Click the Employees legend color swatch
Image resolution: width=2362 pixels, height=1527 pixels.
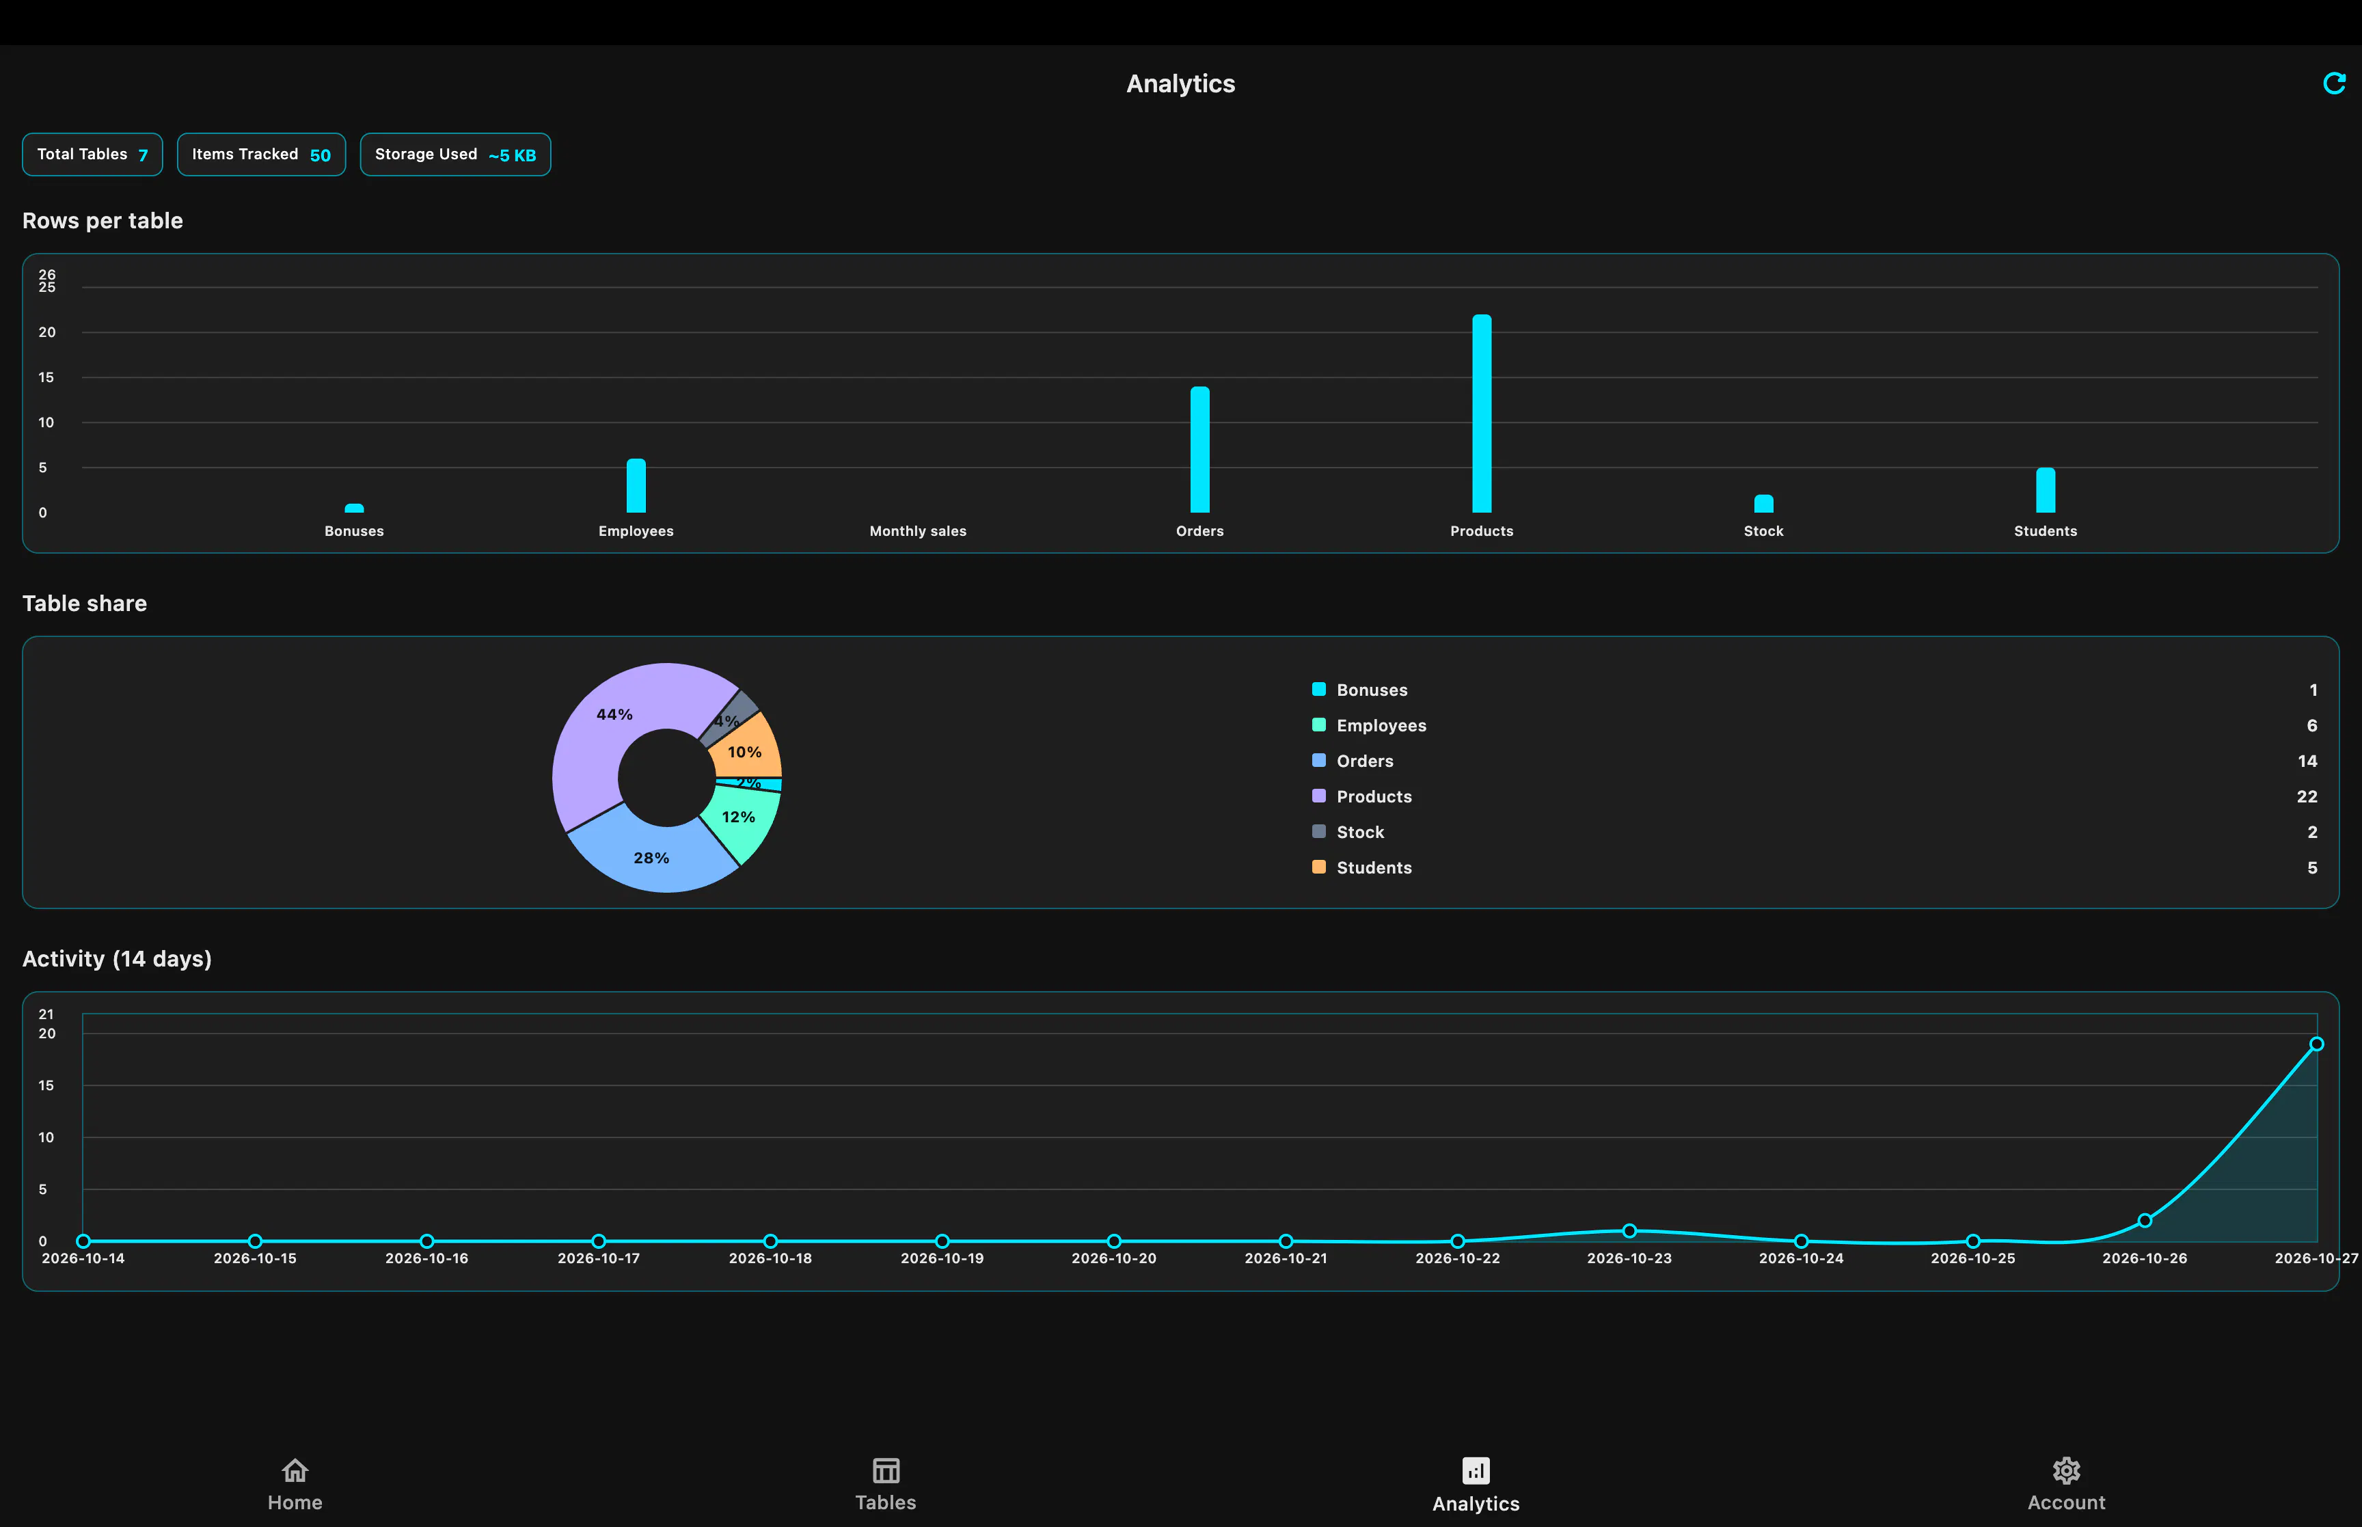[x=1318, y=725]
